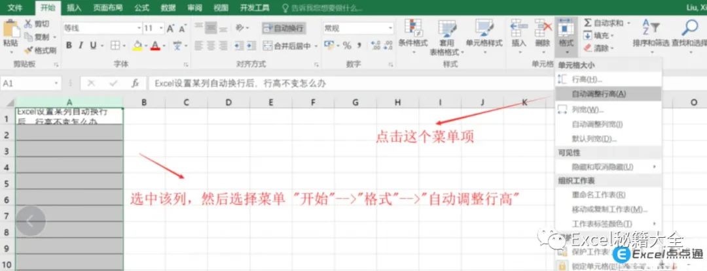
Task: Expand Hide and Unhide (隐藏和取消隐藏) submenu
Action: (x=608, y=167)
